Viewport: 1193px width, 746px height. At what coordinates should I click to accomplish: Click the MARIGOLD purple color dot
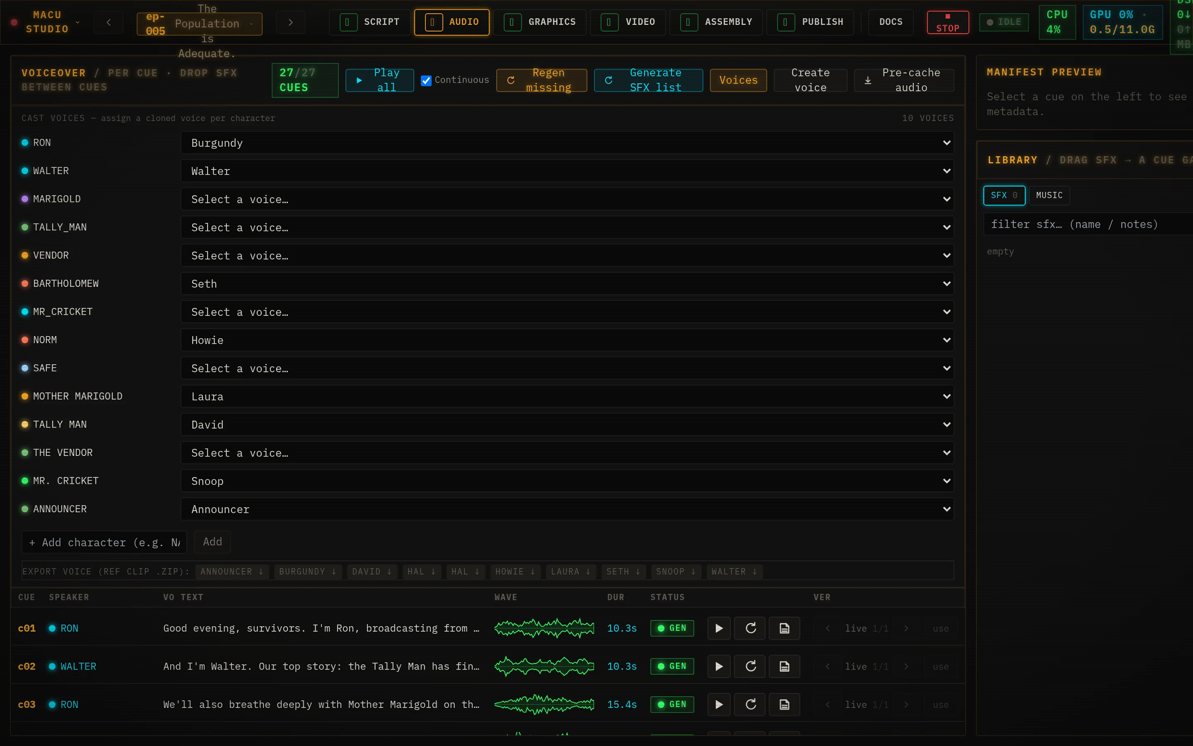tap(25, 199)
